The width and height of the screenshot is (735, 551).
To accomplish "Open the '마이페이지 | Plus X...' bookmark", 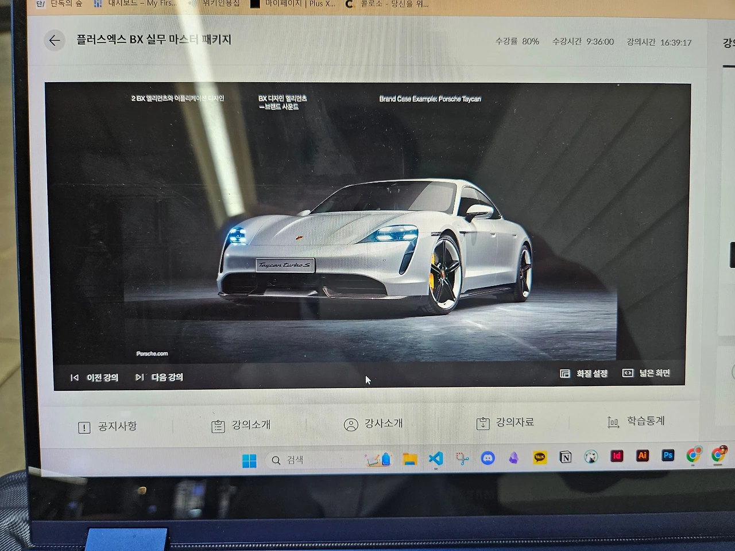I will coord(293,3).
